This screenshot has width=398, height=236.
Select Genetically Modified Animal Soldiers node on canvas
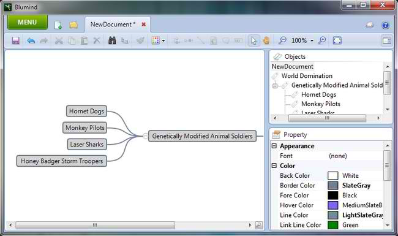tap(202, 136)
